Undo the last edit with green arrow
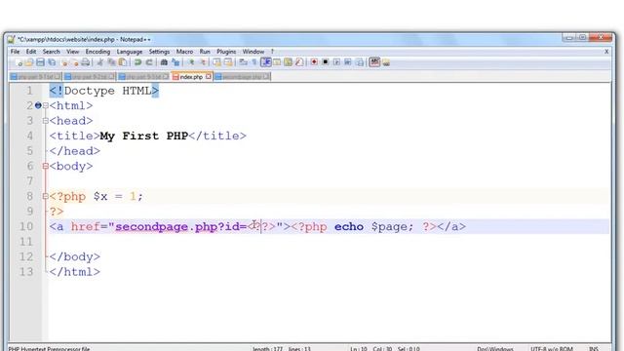Viewport: 624px width, 351px height. coord(137,62)
